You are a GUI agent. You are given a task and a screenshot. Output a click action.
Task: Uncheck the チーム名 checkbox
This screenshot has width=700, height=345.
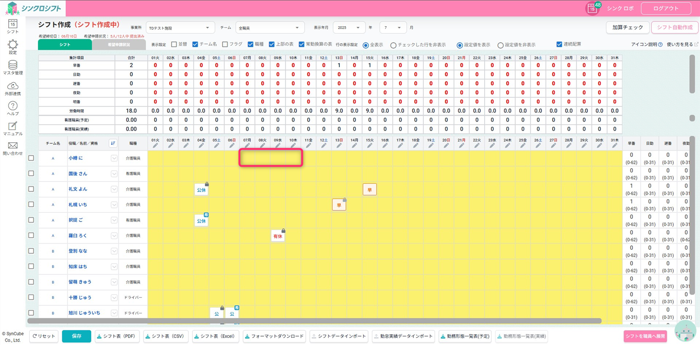pos(195,44)
